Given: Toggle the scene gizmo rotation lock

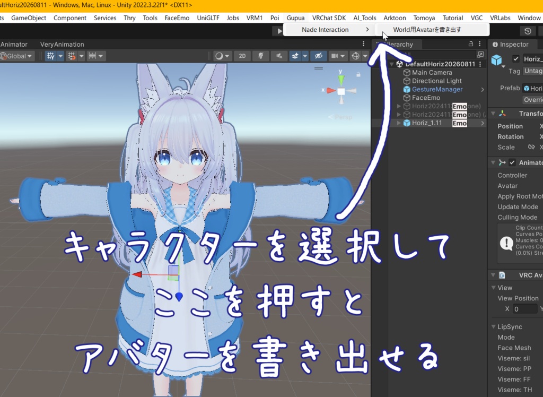Looking at the screenshot, I should pyautogui.click(x=358, y=74).
